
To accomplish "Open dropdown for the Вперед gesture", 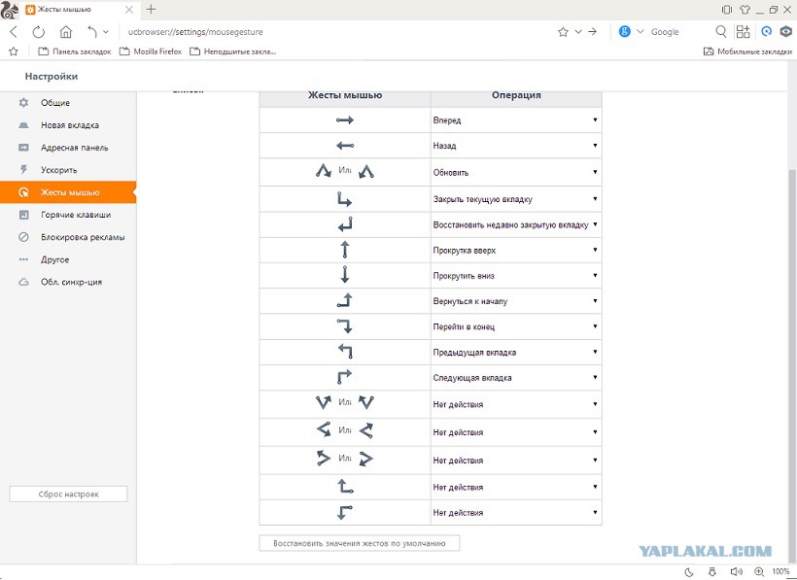I will (x=516, y=120).
